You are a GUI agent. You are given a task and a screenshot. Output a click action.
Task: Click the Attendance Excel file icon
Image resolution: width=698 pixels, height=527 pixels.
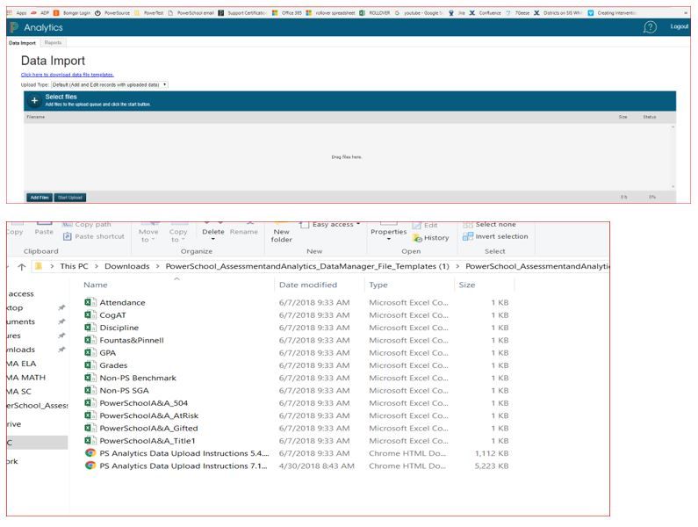click(x=90, y=302)
